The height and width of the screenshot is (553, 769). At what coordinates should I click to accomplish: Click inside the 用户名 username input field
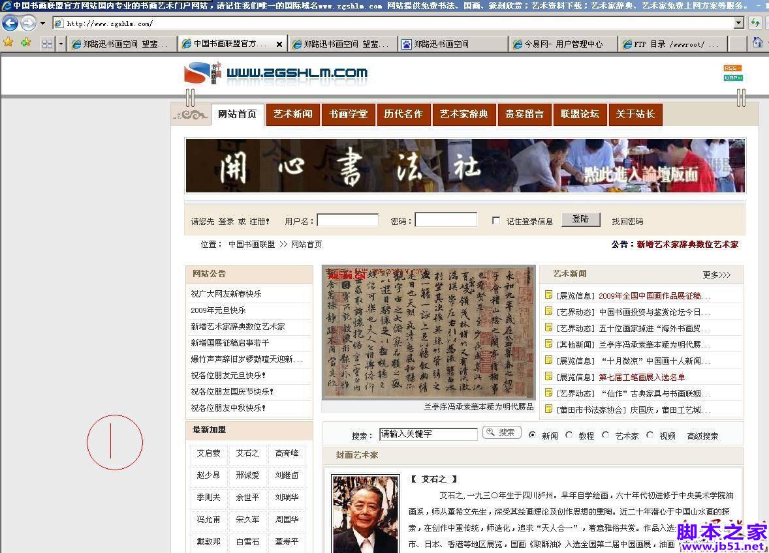[x=347, y=220]
